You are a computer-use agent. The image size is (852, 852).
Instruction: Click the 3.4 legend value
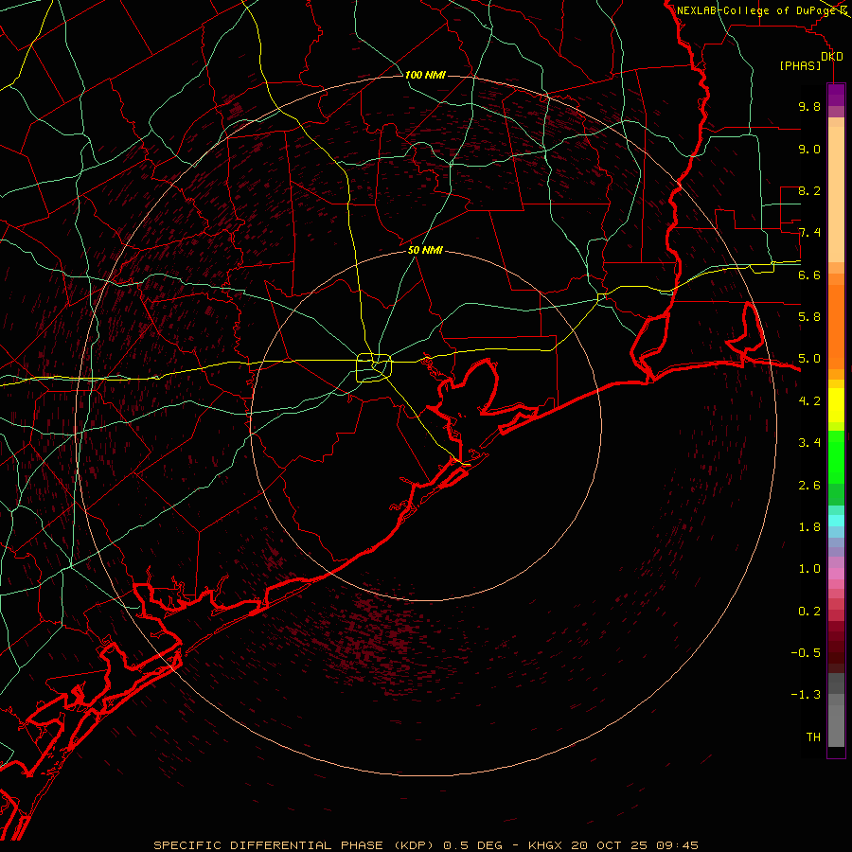[809, 443]
